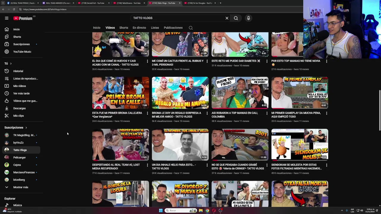
Task: Open Mis vídeos in the sidebar
Action: click(21, 86)
